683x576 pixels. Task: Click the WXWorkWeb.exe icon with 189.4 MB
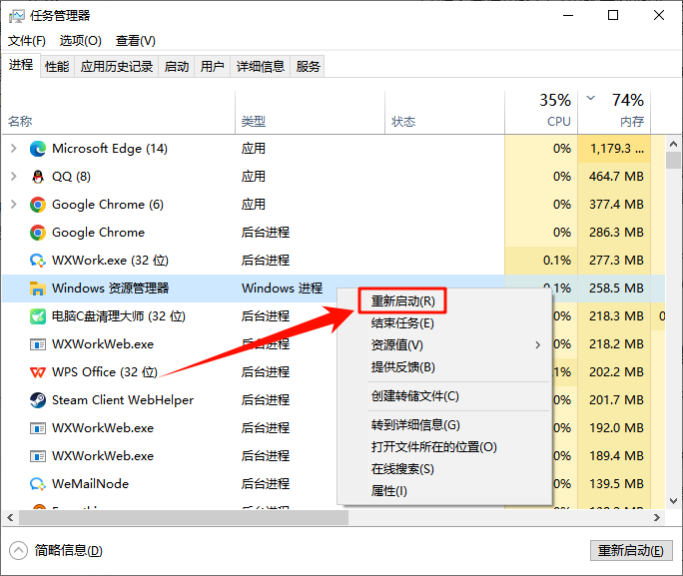(x=38, y=456)
